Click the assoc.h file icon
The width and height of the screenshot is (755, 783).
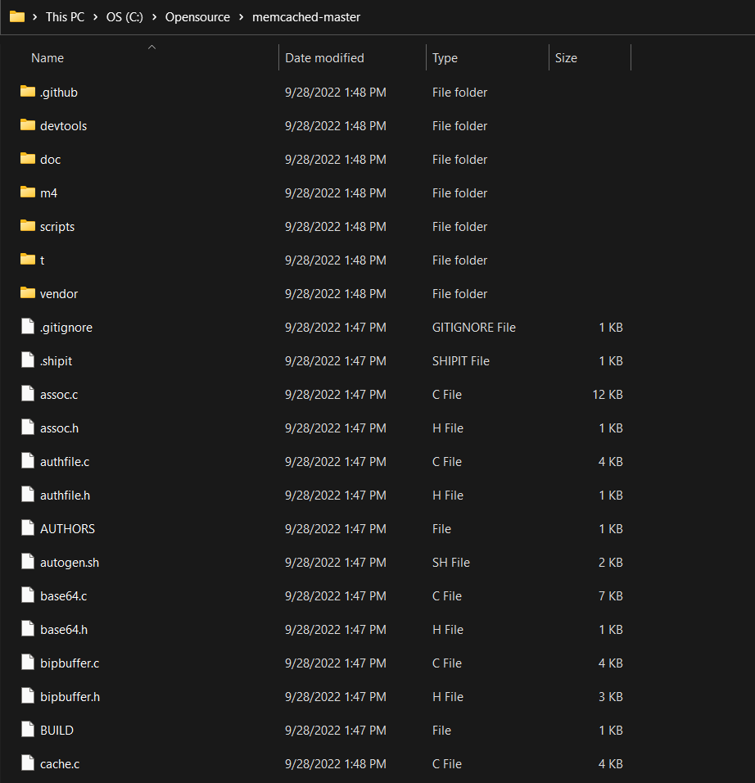tap(28, 427)
